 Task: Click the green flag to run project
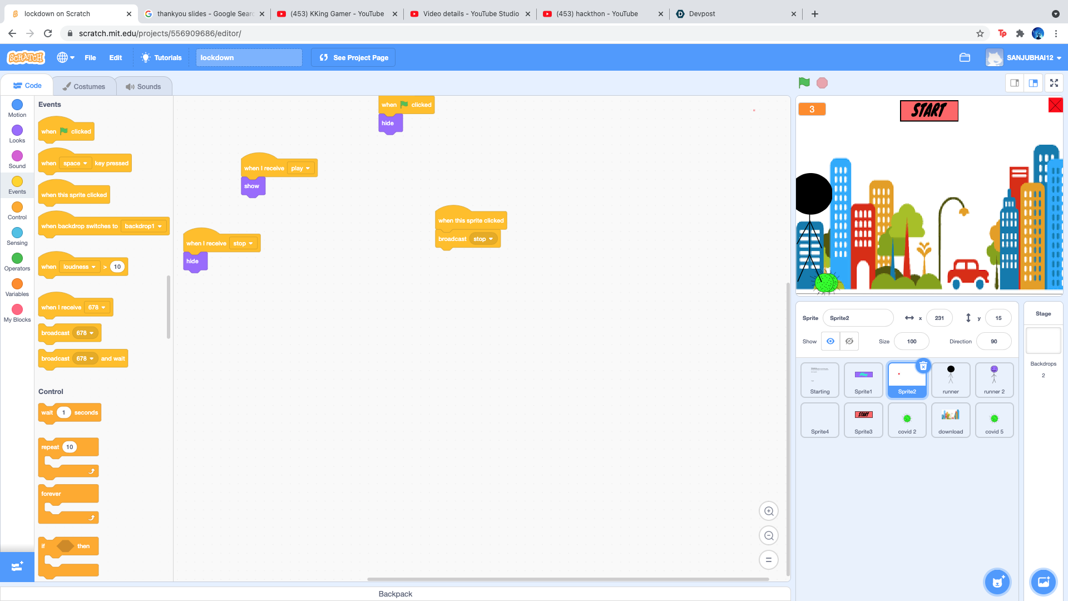pos(804,83)
